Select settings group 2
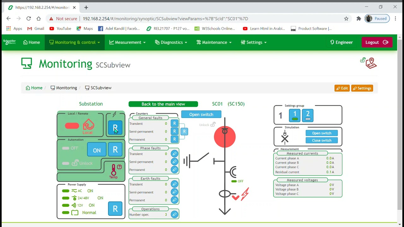Screen dimensions: 404x227 click(308, 115)
